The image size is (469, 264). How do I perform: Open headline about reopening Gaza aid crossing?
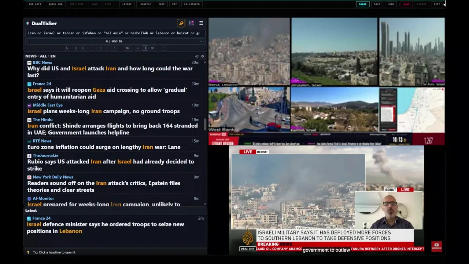point(107,93)
